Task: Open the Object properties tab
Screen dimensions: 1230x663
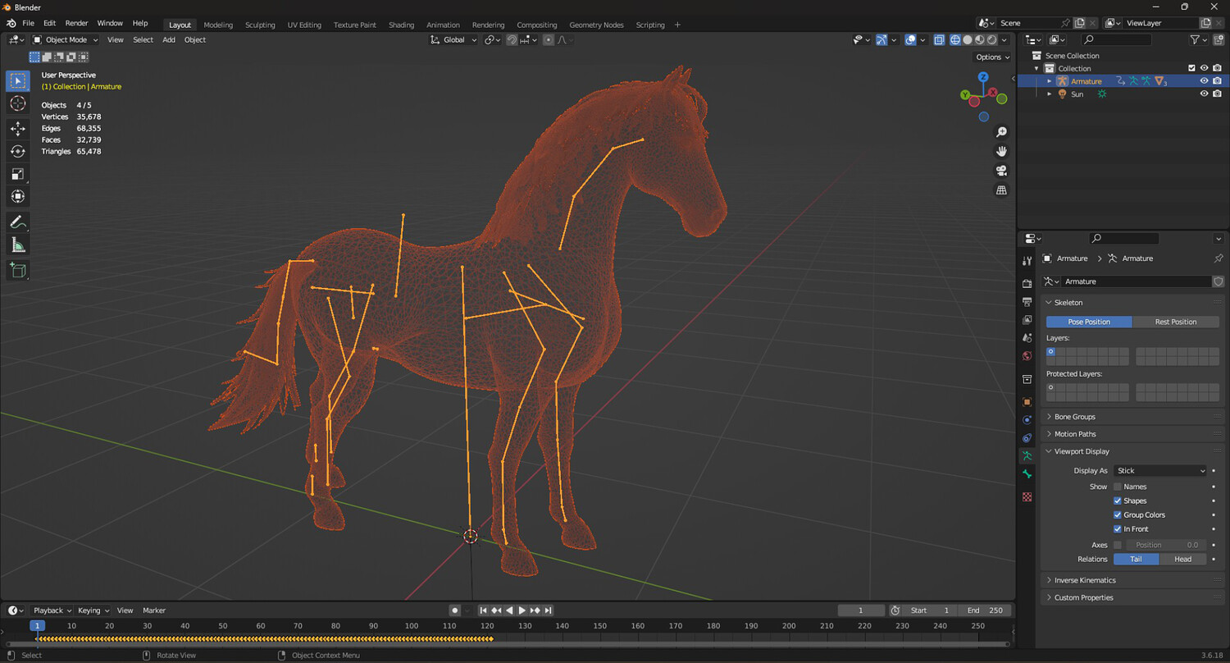Action: point(1027,402)
